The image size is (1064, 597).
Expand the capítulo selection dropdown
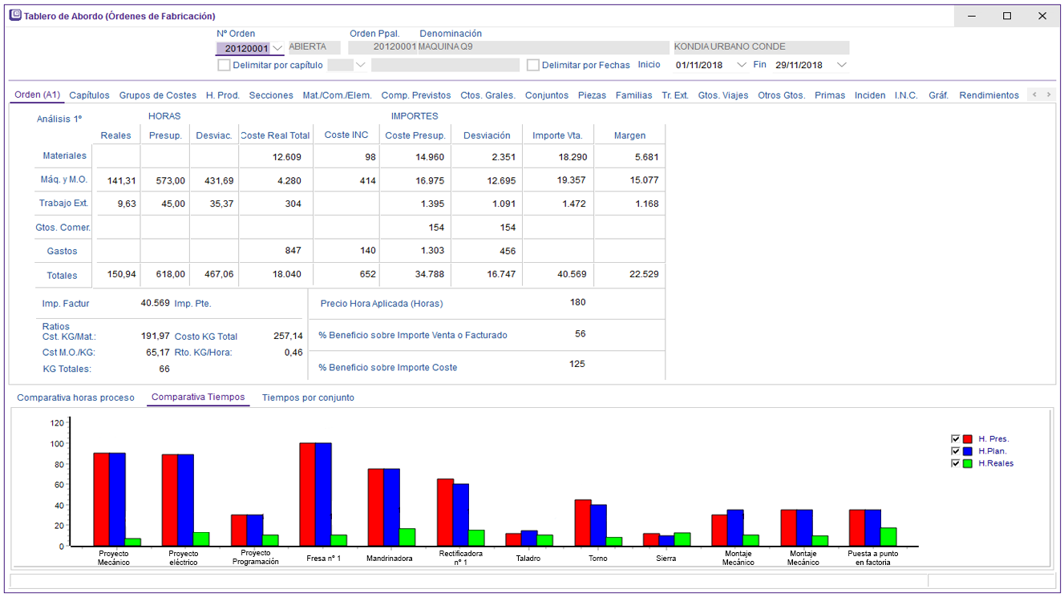click(x=361, y=65)
